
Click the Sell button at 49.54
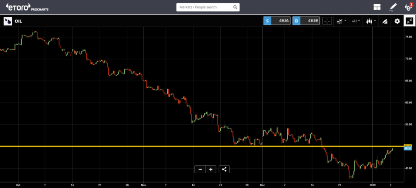coord(277,21)
